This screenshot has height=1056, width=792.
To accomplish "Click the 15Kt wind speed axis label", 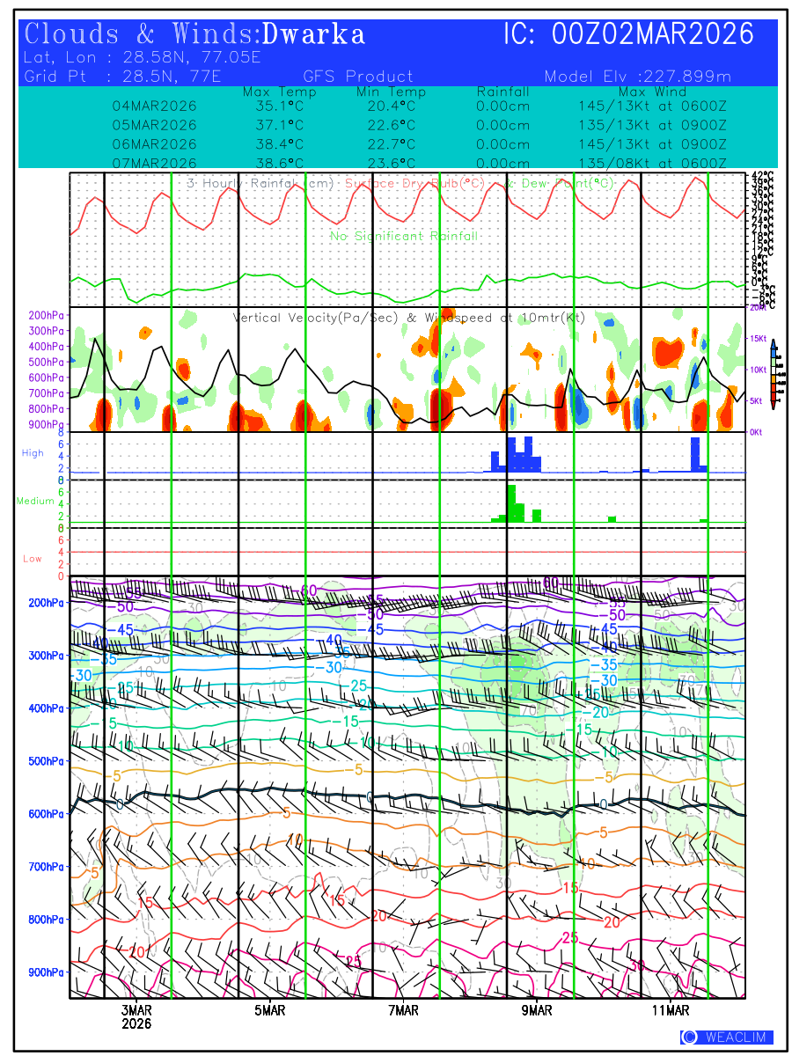I will (x=758, y=338).
